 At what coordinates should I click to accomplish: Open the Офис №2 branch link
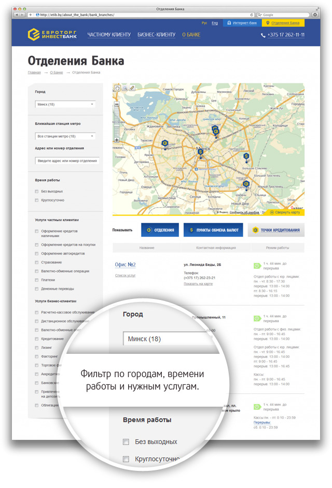tap(126, 265)
